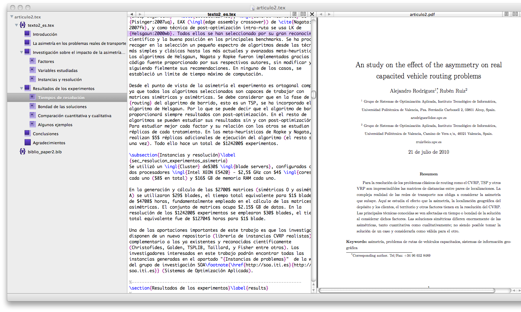The image size is (521, 312).
Task: Click single-pane view icon in texto2_es.tex header
Action: [295, 14]
